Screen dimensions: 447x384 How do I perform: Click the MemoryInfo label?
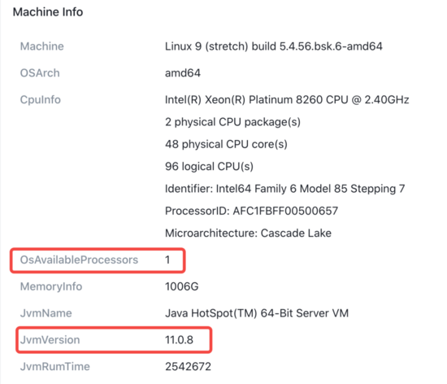pyautogui.click(x=51, y=286)
